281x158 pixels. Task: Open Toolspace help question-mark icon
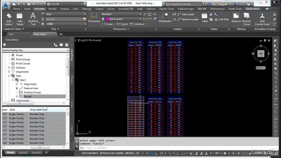pos(67,45)
